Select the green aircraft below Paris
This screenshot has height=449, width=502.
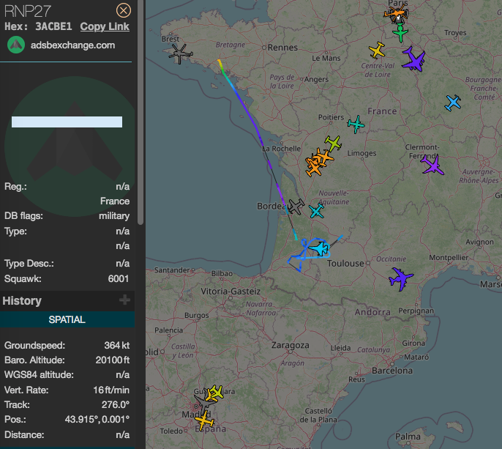(x=400, y=33)
